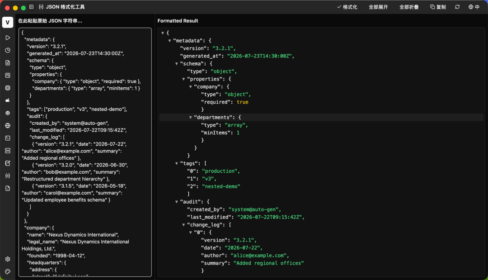This screenshot has height=280, width=488.
Task: Click 全部折叠 to collapse all
Action: (409, 7)
